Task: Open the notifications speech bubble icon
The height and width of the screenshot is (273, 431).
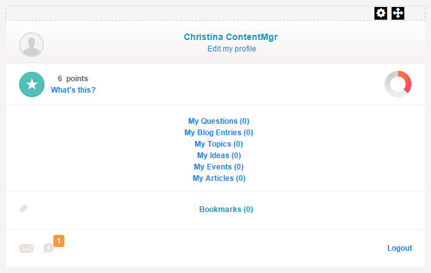Action: [x=48, y=248]
